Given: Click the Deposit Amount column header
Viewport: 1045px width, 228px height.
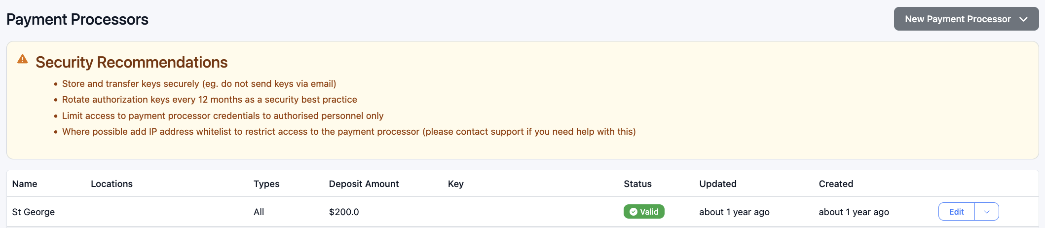Looking at the screenshot, I should (x=364, y=184).
